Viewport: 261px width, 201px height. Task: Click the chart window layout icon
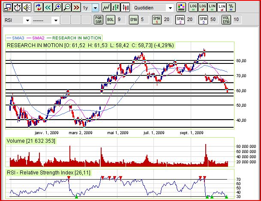(8, 7)
